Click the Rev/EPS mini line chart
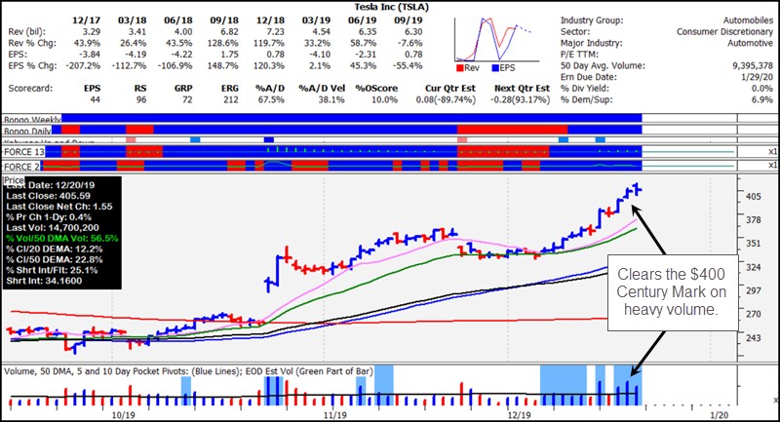The width and height of the screenshot is (780, 422). click(x=496, y=40)
